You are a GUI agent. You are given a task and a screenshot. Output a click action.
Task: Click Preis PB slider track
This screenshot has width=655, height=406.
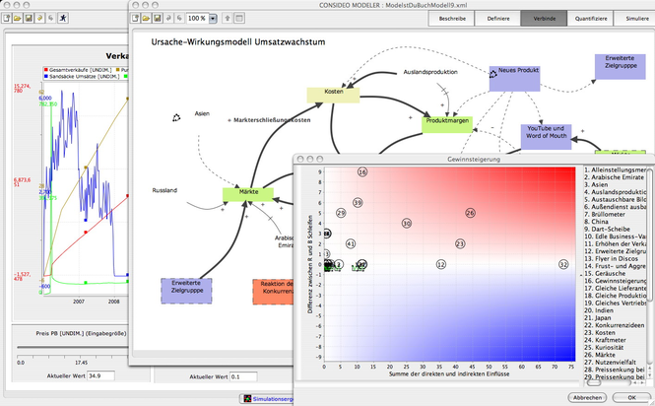(73, 347)
